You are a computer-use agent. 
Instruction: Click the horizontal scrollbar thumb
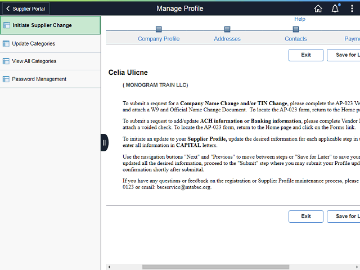coord(215,267)
